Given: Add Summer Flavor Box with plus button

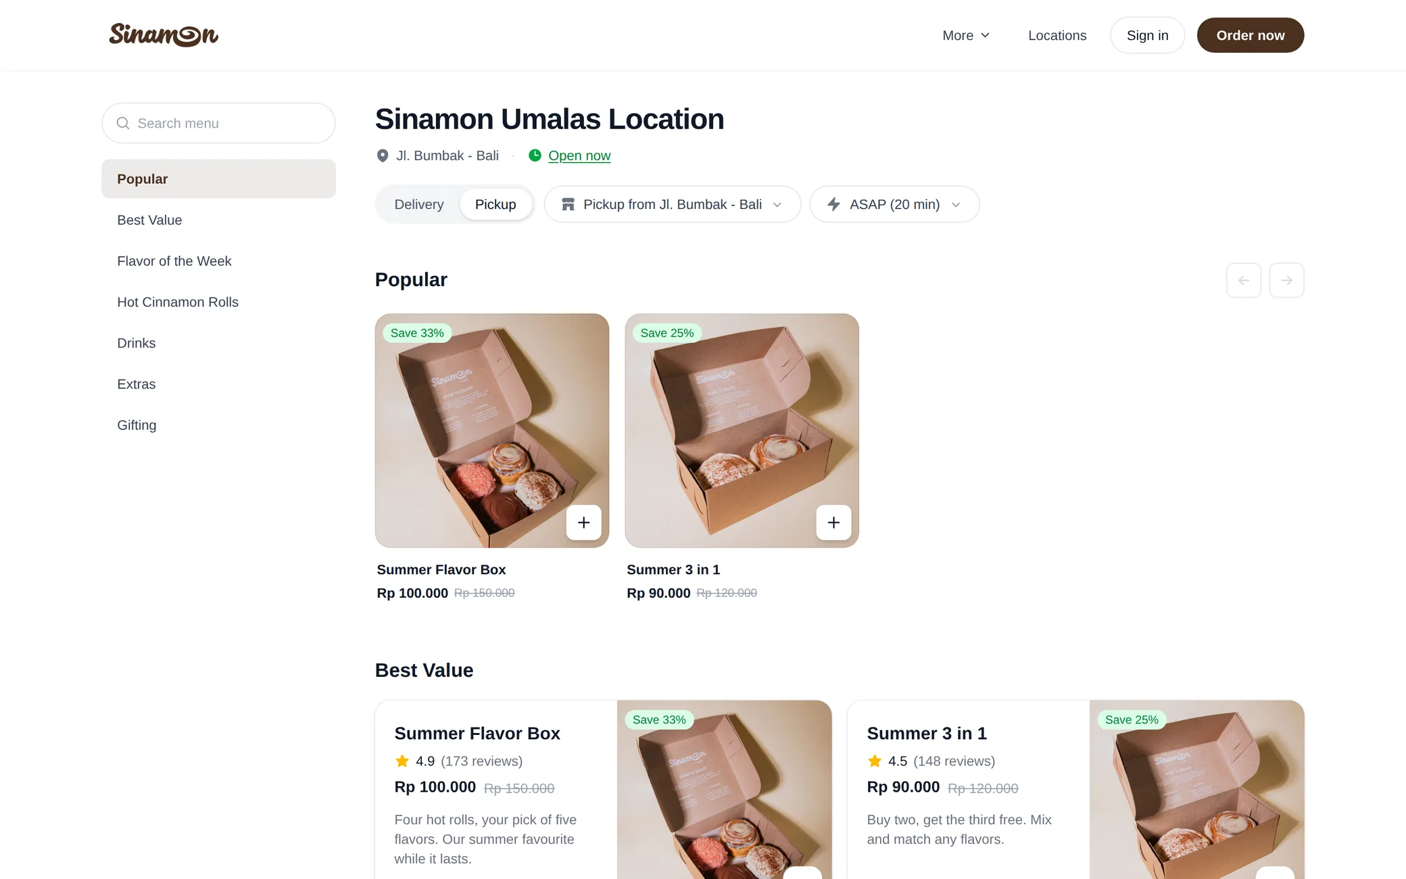Looking at the screenshot, I should 584,523.
